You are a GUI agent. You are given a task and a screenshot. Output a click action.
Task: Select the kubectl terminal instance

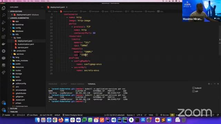(x=197, y=88)
